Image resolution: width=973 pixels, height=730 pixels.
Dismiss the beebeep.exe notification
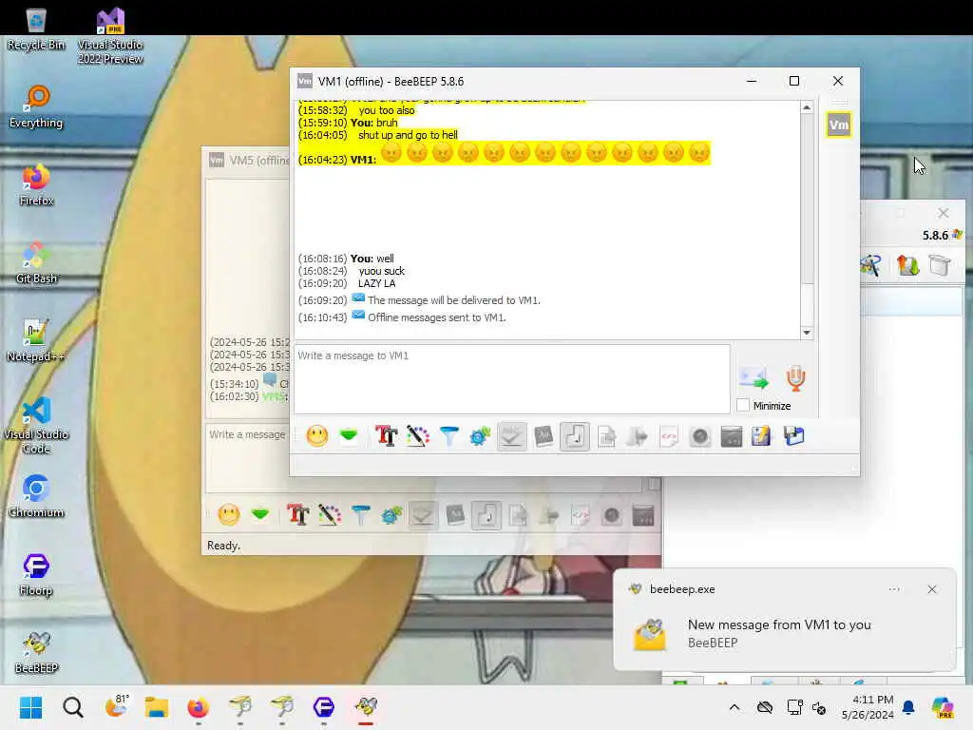[x=931, y=589]
